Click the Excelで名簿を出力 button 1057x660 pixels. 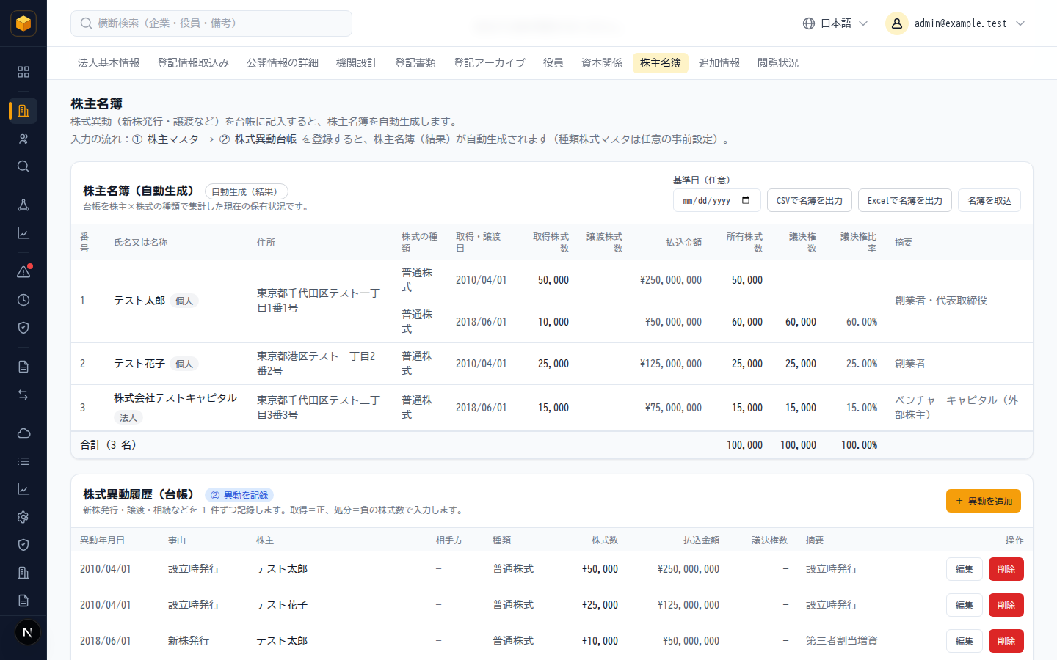tap(905, 200)
